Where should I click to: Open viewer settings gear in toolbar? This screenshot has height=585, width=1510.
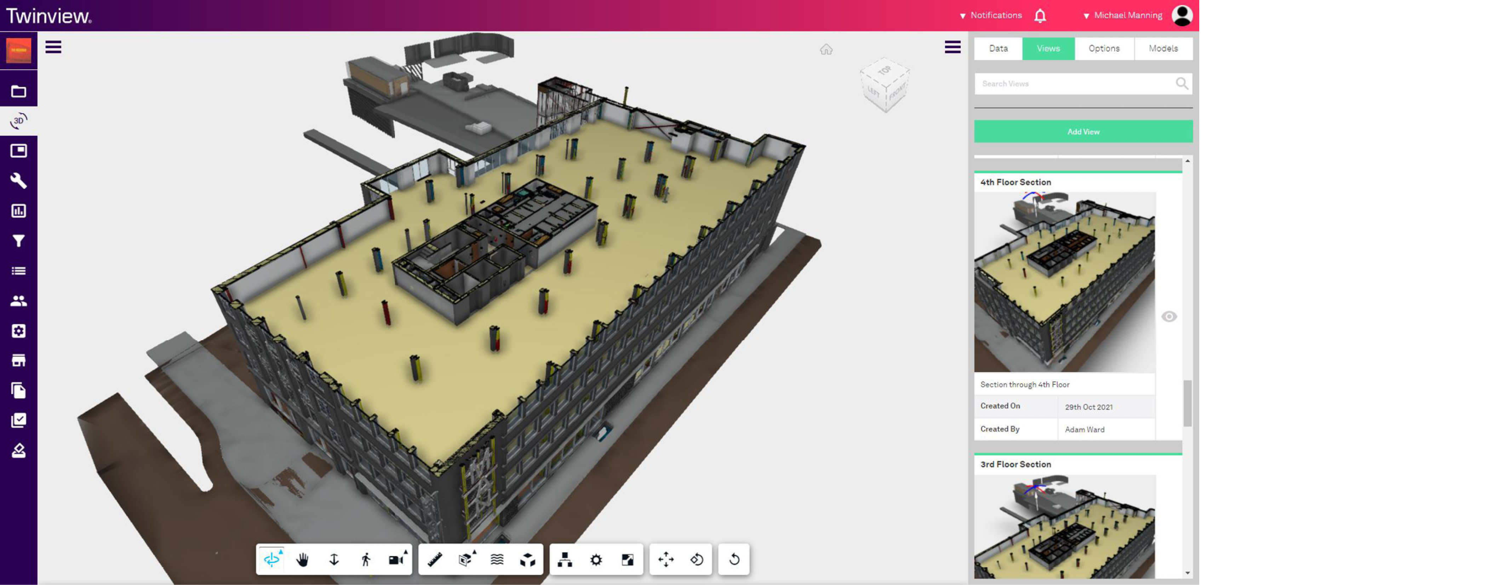click(596, 560)
